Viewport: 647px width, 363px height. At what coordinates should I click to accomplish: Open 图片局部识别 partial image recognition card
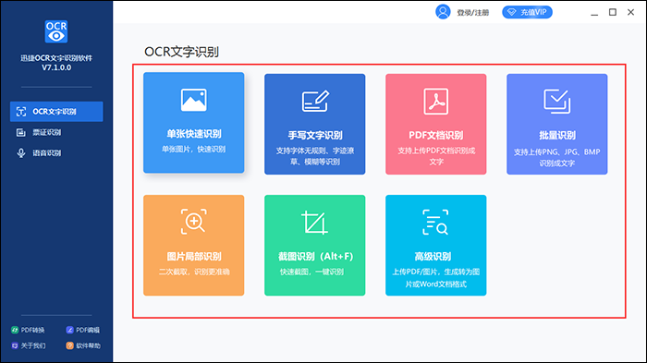point(193,245)
